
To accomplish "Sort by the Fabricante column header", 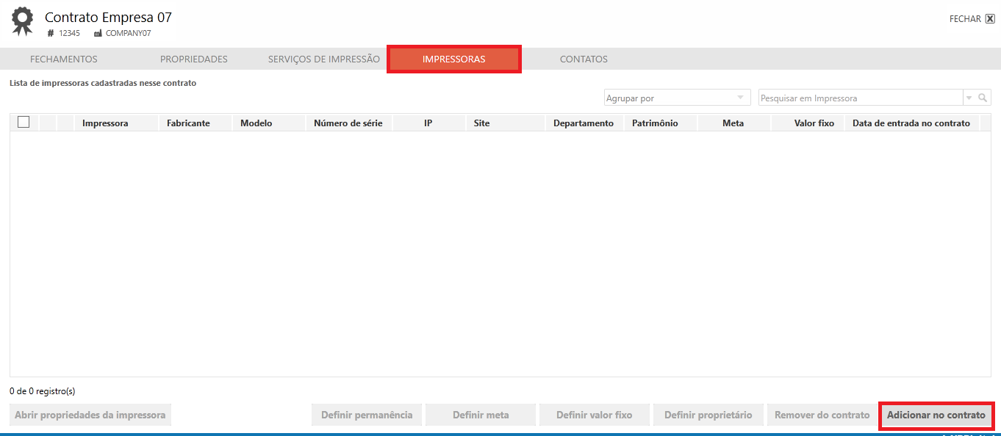I will [x=188, y=123].
